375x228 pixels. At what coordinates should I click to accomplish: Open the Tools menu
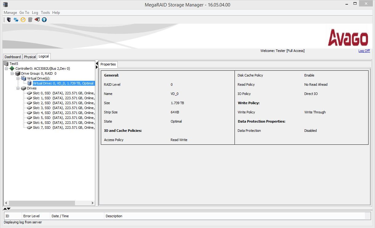pos(45,13)
